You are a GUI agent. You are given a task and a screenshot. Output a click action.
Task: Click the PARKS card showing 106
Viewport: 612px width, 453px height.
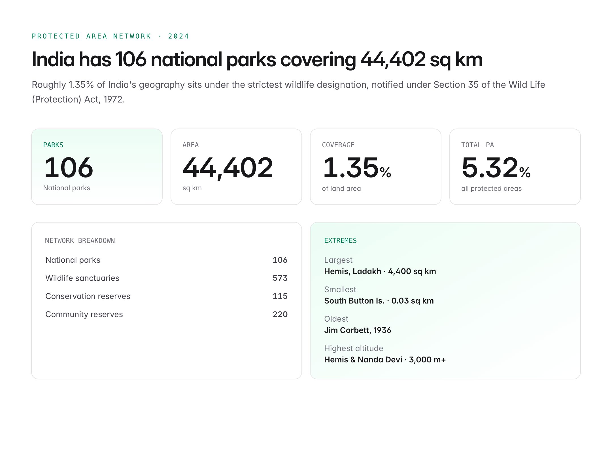point(97,167)
